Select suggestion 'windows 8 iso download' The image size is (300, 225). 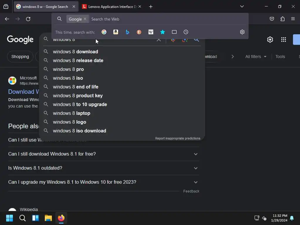tap(122, 131)
